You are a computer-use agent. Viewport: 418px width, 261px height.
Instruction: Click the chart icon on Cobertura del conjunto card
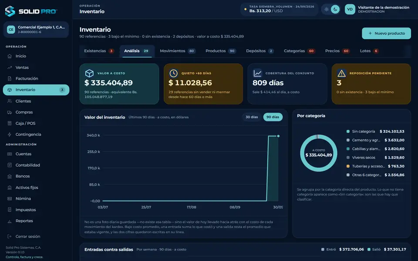(257, 73)
